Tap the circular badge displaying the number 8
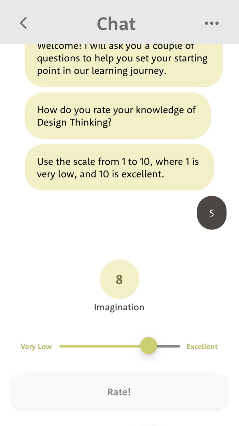This screenshot has width=239, height=426. point(119,279)
